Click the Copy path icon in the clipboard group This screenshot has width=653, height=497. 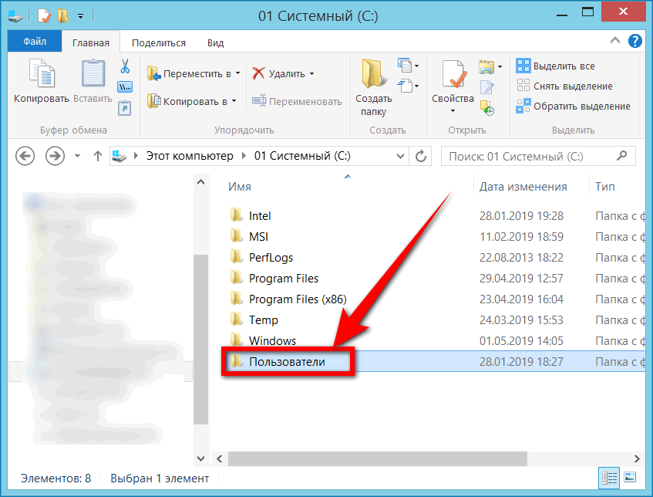[x=125, y=86]
